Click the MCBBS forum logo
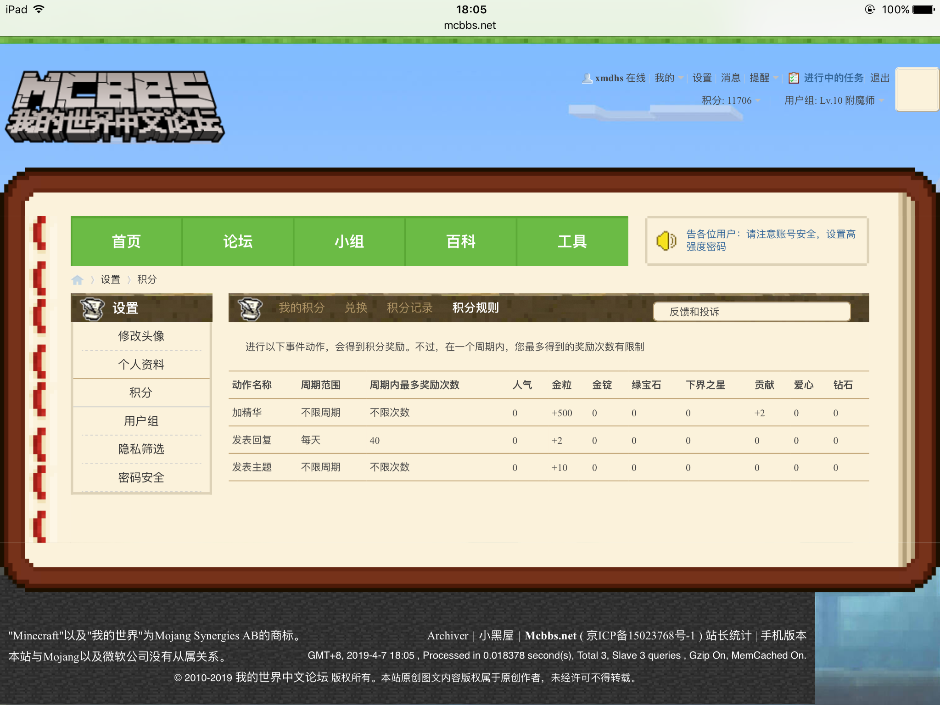 115,106
